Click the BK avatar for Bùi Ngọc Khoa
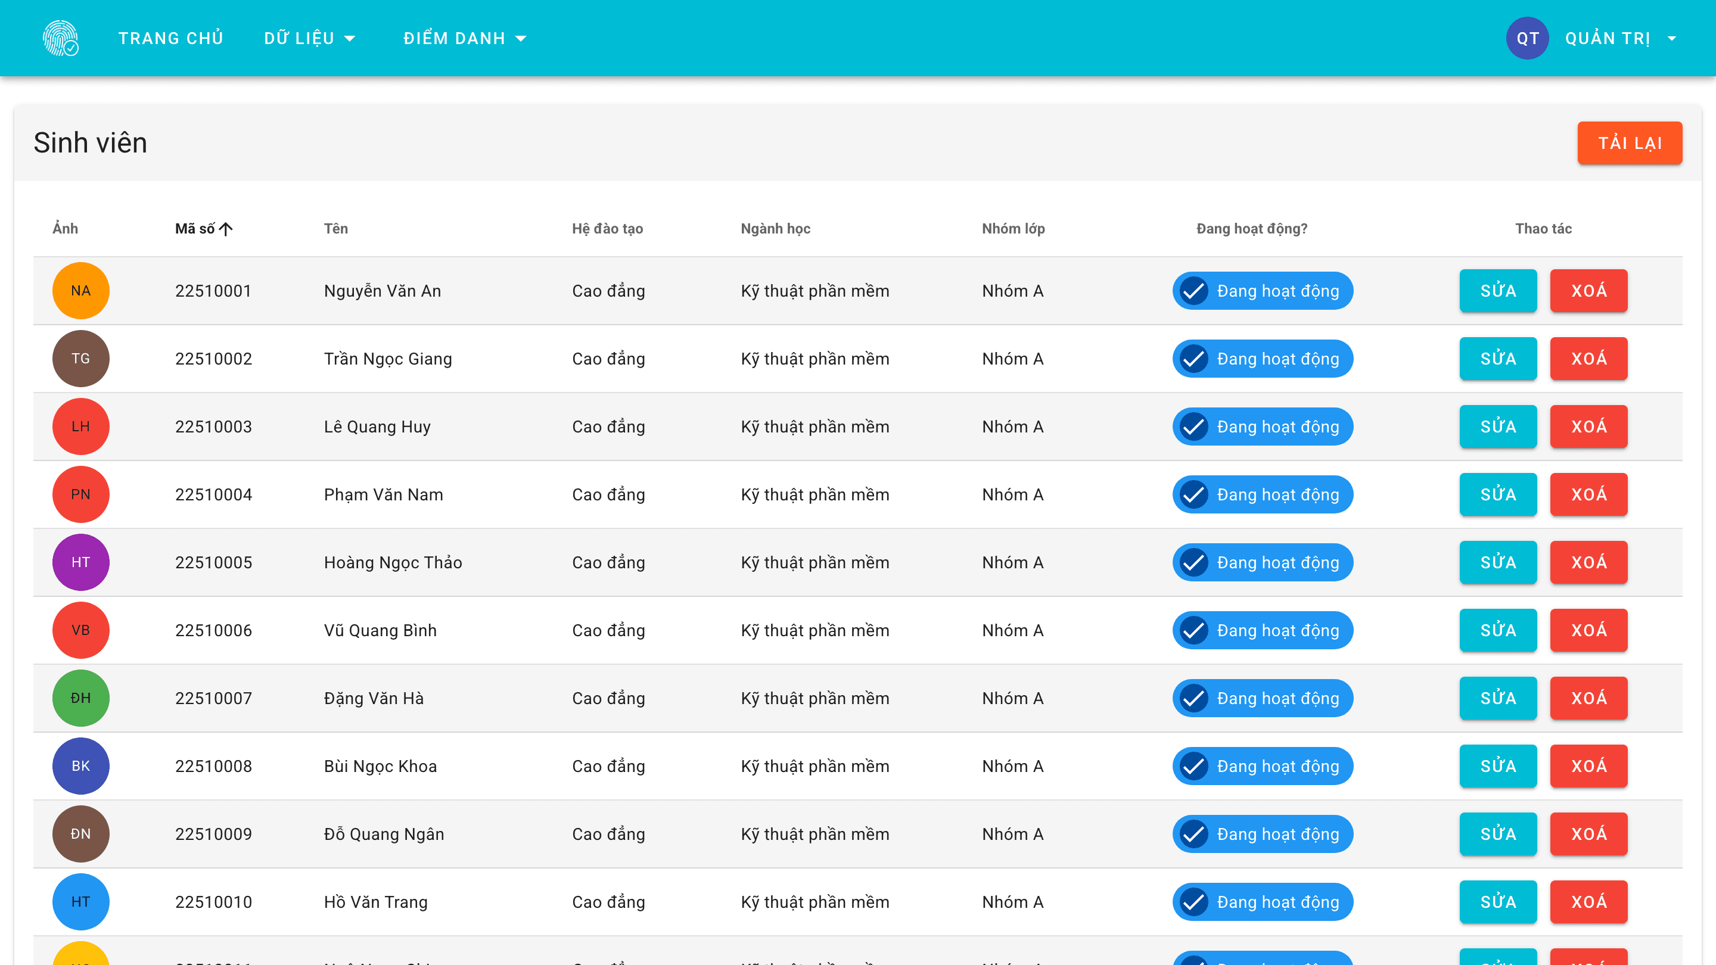1716x965 pixels. 80,766
